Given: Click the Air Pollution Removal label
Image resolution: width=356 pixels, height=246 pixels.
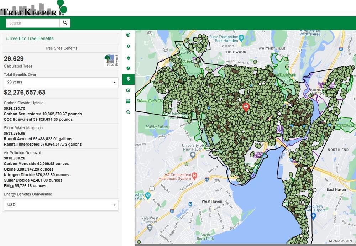Looking at the screenshot, I should (22, 153).
